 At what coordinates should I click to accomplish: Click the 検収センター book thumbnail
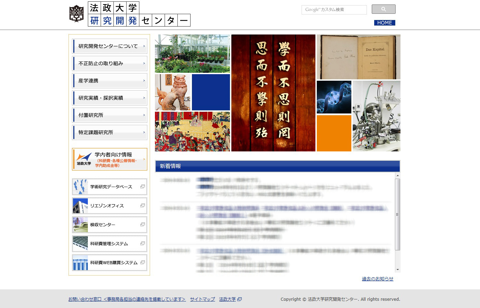80,225
